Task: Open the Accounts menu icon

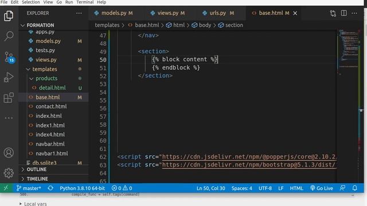Action: click(x=9, y=153)
